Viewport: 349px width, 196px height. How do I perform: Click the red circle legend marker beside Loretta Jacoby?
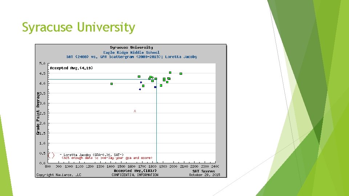[51, 155]
